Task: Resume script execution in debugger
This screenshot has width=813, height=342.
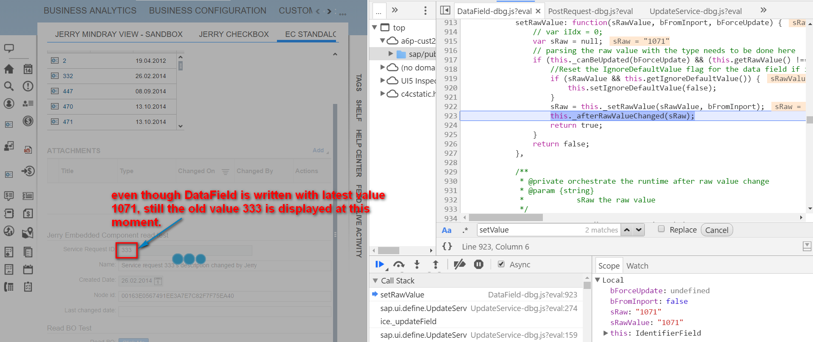Action: [x=380, y=265]
